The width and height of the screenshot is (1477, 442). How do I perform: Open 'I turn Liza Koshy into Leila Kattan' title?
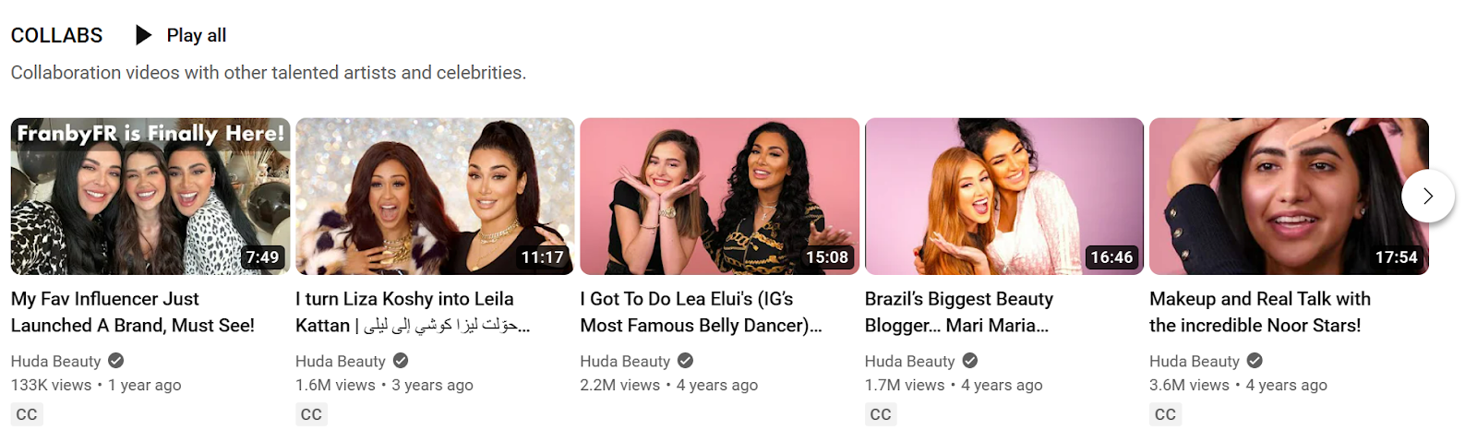[413, 312]
